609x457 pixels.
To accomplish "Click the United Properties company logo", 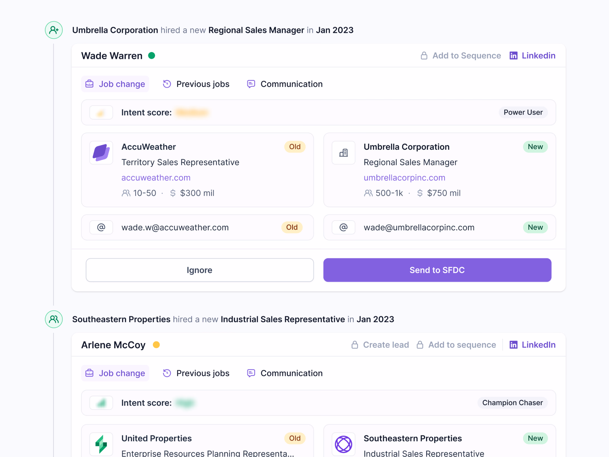I will [101, 444].
